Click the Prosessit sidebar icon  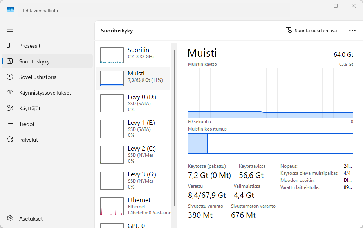10,46
